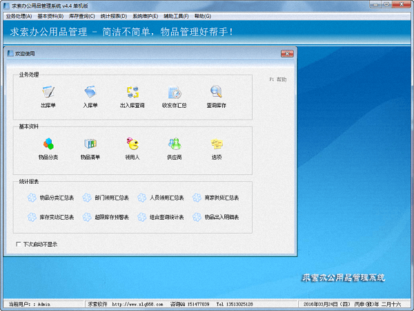
Task: Open the 物品清单 icon
Action: click(90, 144)
